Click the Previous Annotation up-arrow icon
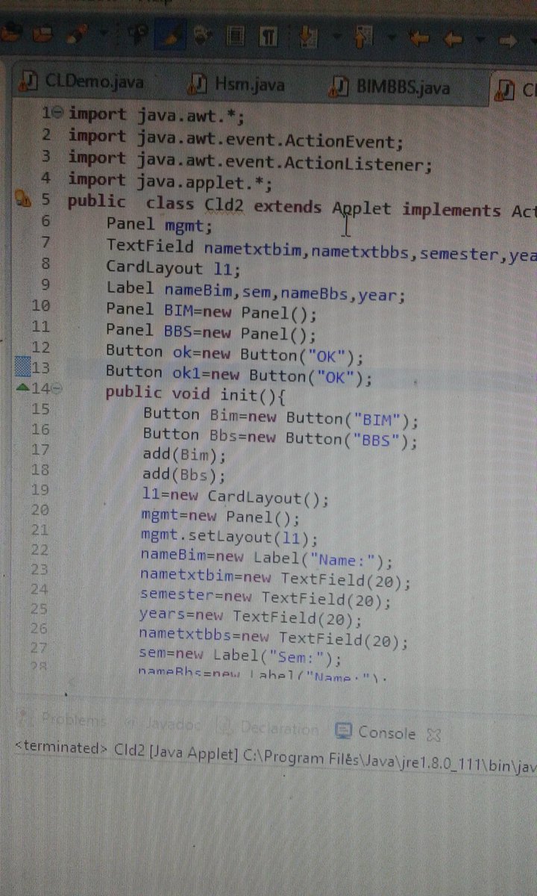The width and height of the screenshot is (537, 896). pos(365,36)
